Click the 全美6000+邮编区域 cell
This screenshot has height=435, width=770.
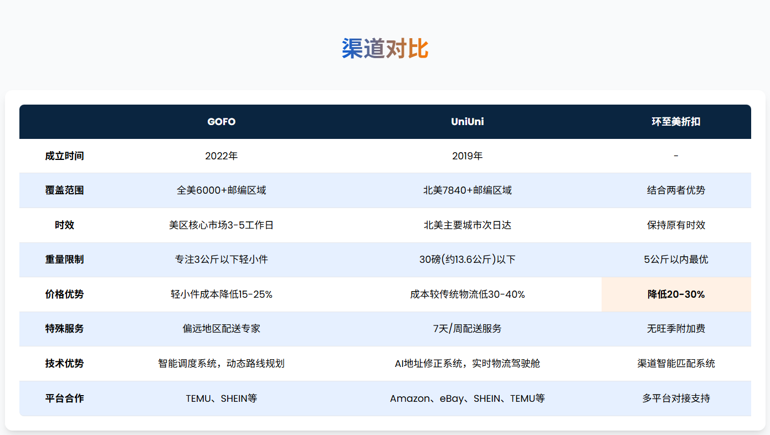click(x=221, y=190)
